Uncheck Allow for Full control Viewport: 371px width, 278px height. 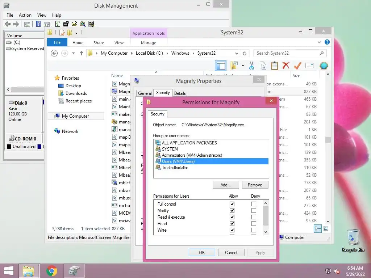232,204
